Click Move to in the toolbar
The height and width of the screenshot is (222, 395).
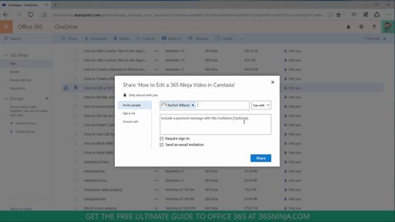[x=172, y=38]
